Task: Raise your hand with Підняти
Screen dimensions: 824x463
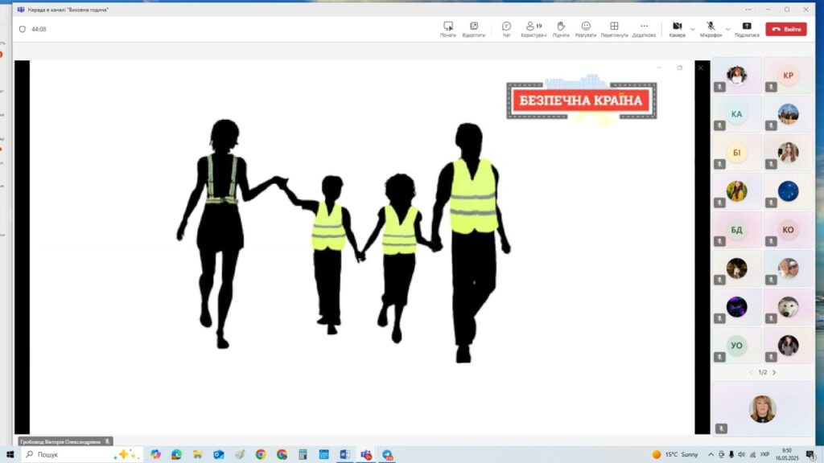Action: click(x=561, y=29)
